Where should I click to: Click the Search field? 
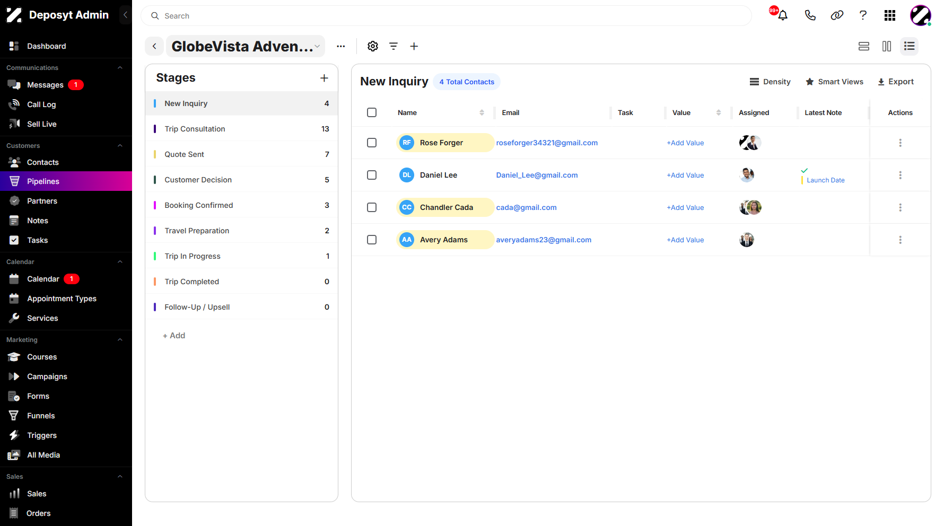pyautogui.click(x=446, y=16)
